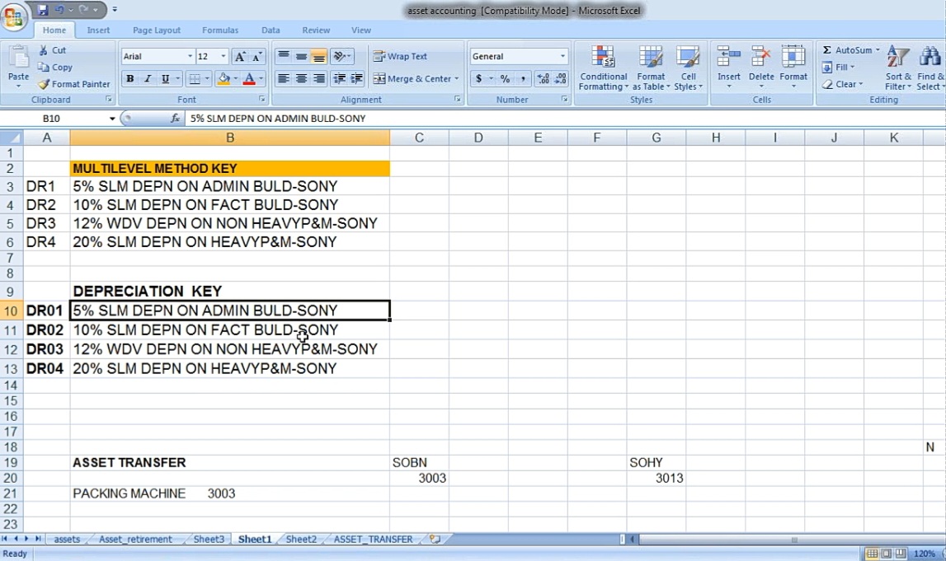
Task: Activate the Format Painter
Action: point(74,84)
